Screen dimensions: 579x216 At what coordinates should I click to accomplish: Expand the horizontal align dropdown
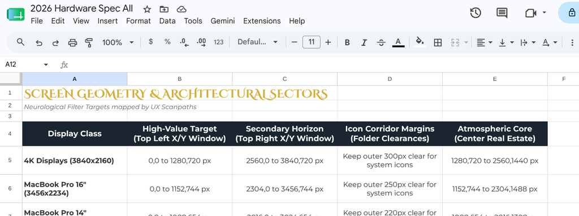click(484, 42)
